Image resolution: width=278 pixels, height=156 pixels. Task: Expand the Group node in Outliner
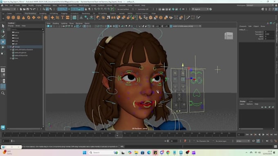(11, 47)
